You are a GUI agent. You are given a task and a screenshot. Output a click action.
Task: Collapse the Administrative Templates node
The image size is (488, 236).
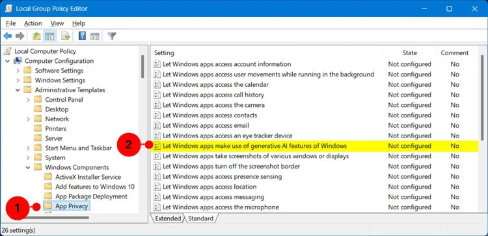click(18, 90)
